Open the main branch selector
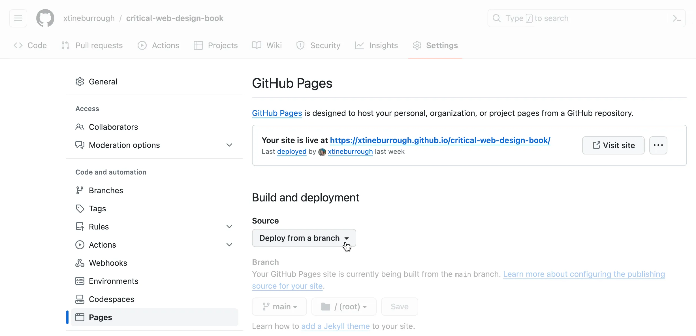 pos(279,307)
